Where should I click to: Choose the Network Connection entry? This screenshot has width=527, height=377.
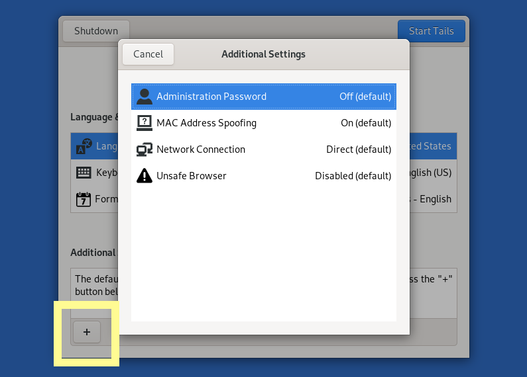tap(201, 149)
